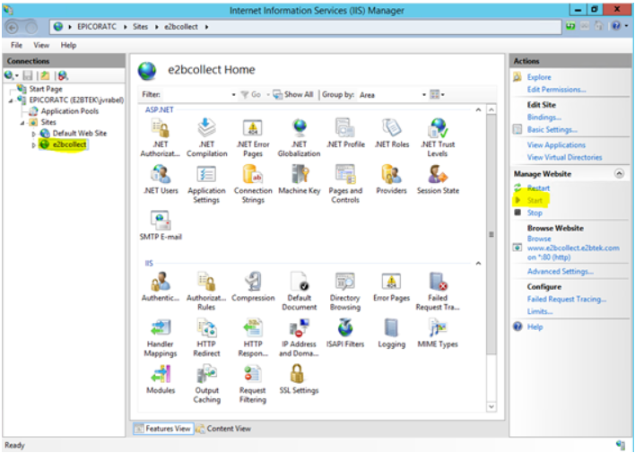Expand the e2bcollect site tree node
This screenshot has height=453, width=635.
(34, 144)
